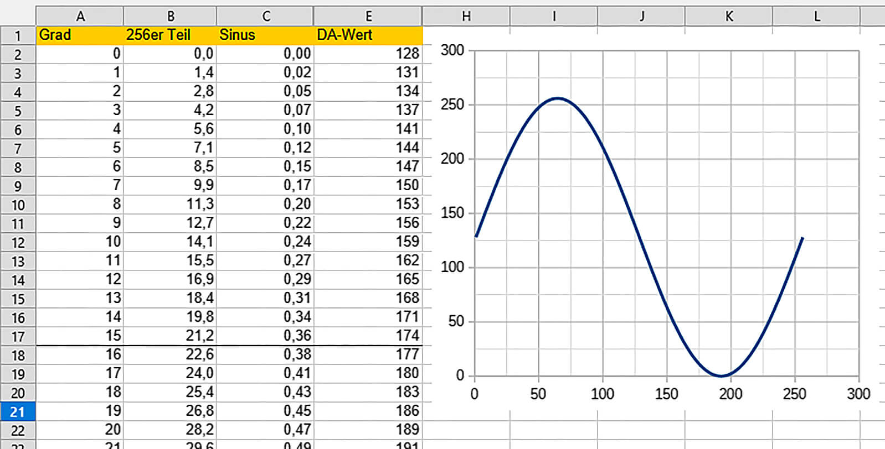Select the cell with value 14,1
This screenshot has width=885, height=449.
tap(170, 242)
